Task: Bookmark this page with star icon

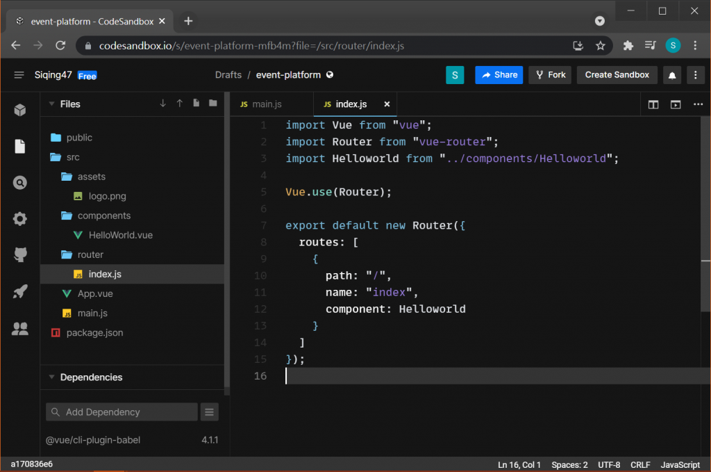Action: pos(601,45)
